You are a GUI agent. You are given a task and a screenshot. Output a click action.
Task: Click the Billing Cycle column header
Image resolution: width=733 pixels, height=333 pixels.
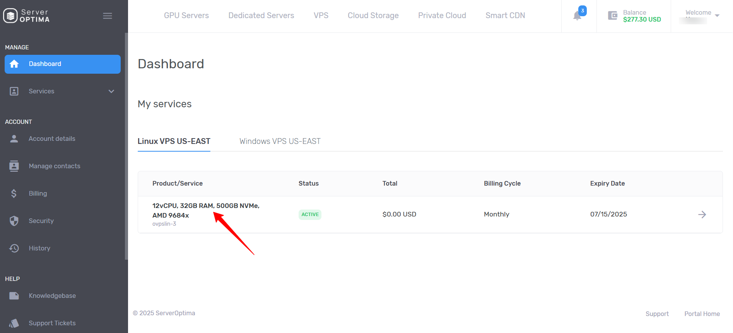click(x=502, y=183)
